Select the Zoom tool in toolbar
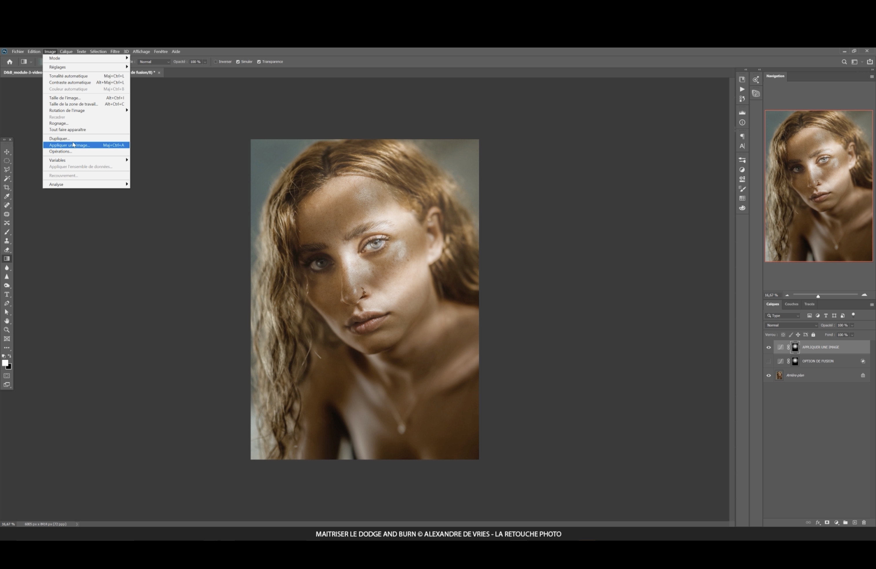 click(7, 330)
